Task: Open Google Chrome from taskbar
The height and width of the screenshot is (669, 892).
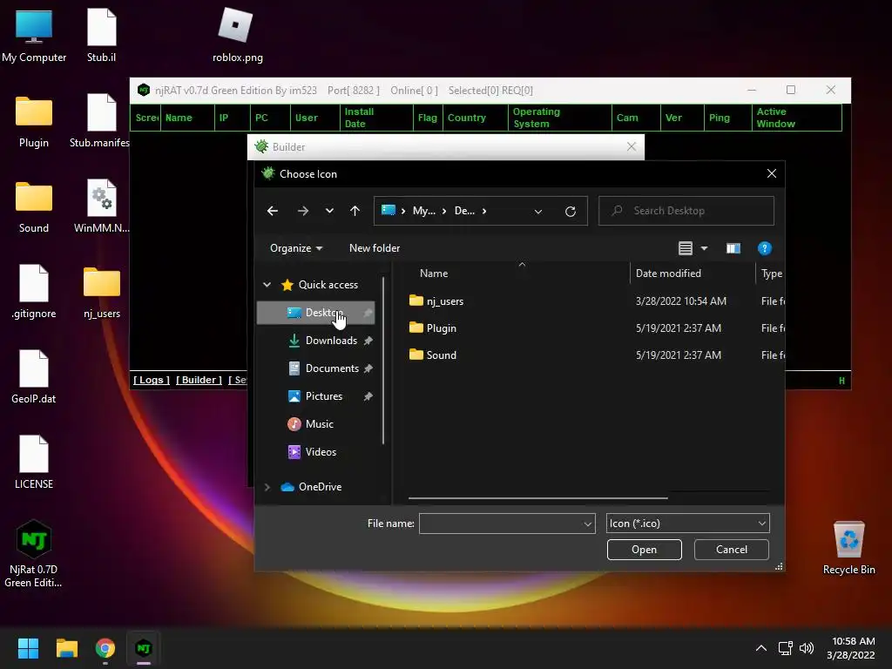Action: pyautogui.click(x=105, y=648)
